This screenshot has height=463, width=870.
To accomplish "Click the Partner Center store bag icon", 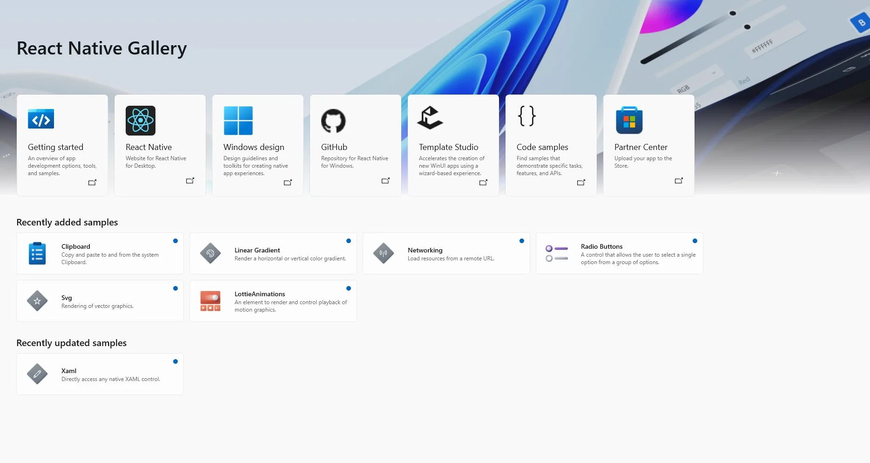I will pos(629,120).
